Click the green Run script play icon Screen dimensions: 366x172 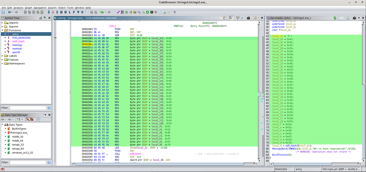pyautogui.click(x=147, y=12)
